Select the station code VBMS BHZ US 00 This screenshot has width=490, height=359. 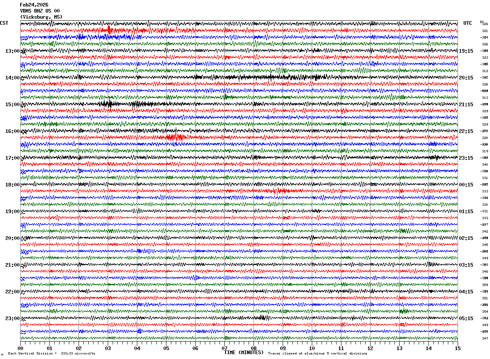[40, 11]
